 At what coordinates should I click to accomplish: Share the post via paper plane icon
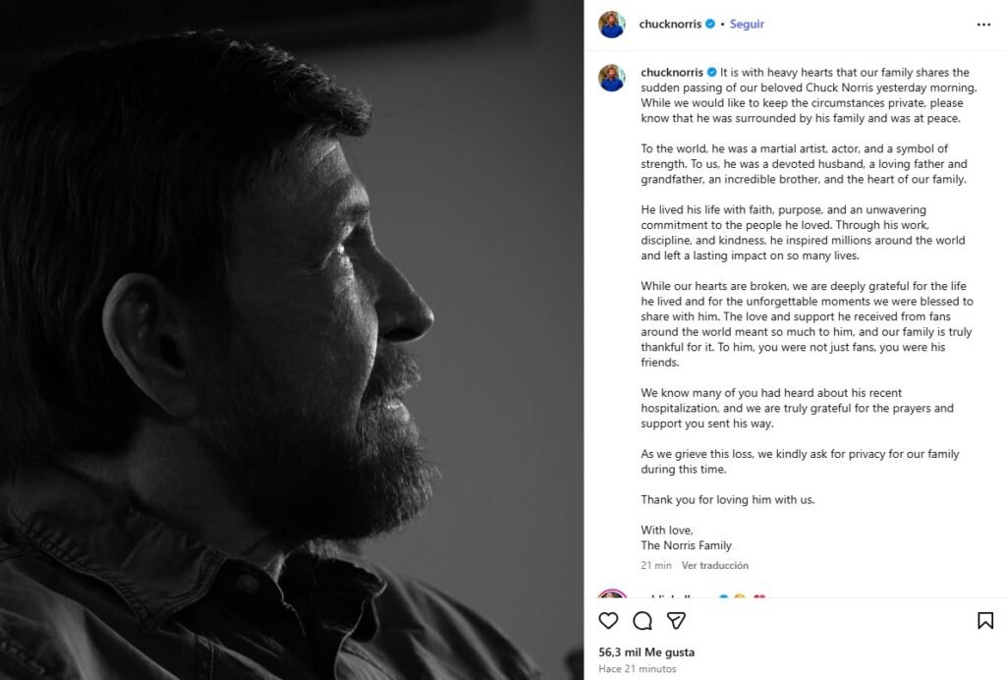pos(676,620)
